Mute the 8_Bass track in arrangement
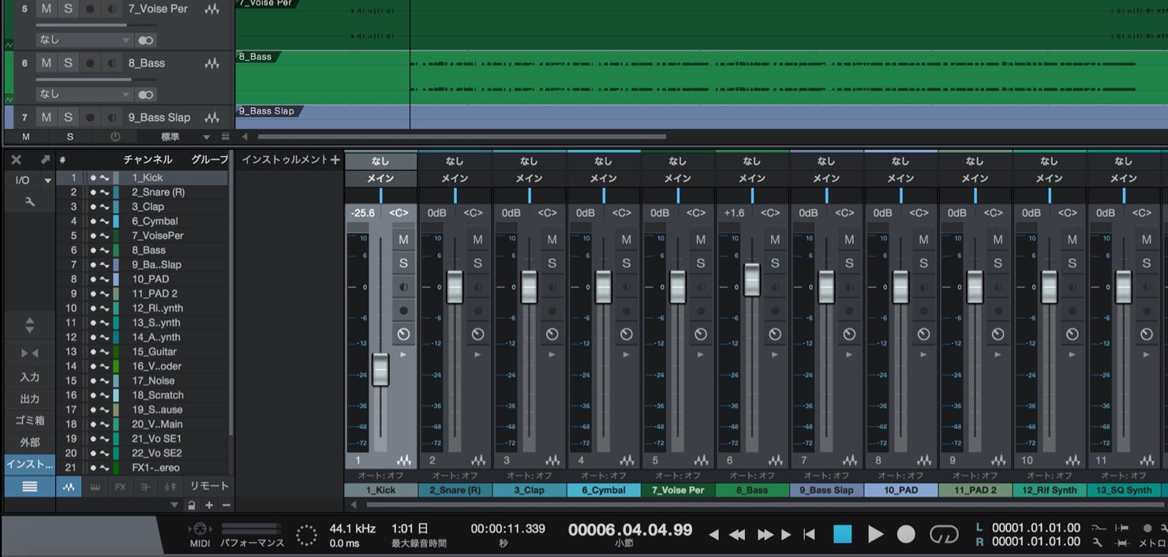 [x=47, y=63]
